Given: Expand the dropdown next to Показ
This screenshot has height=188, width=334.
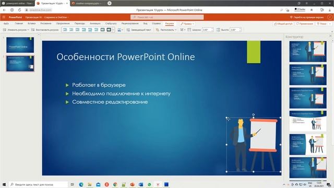Looking at the screenshot, I should pos(330,23).
